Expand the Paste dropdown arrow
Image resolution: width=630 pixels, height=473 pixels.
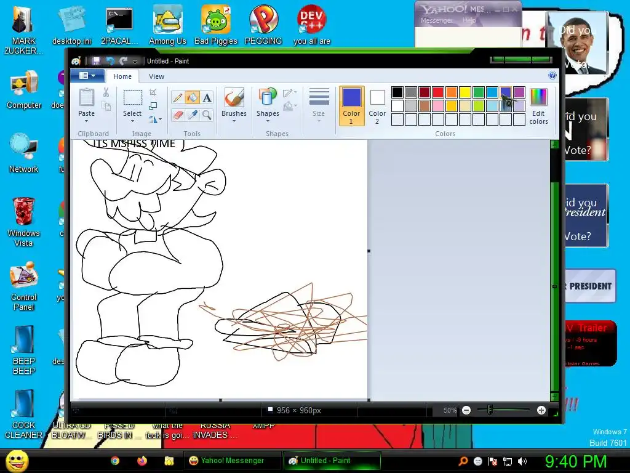pos(86,121)
